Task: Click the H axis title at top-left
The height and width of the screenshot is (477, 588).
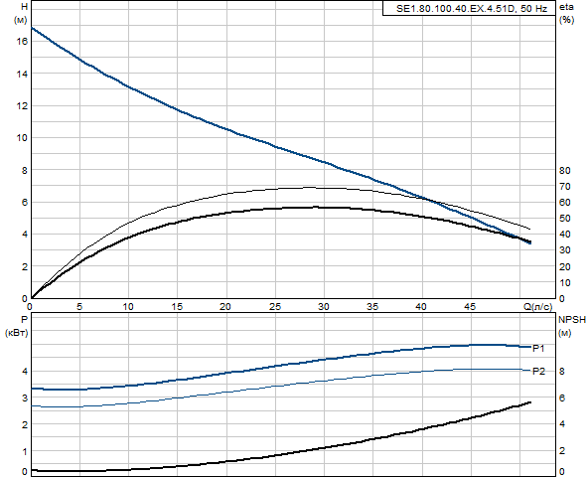Action: click(24, 7)
